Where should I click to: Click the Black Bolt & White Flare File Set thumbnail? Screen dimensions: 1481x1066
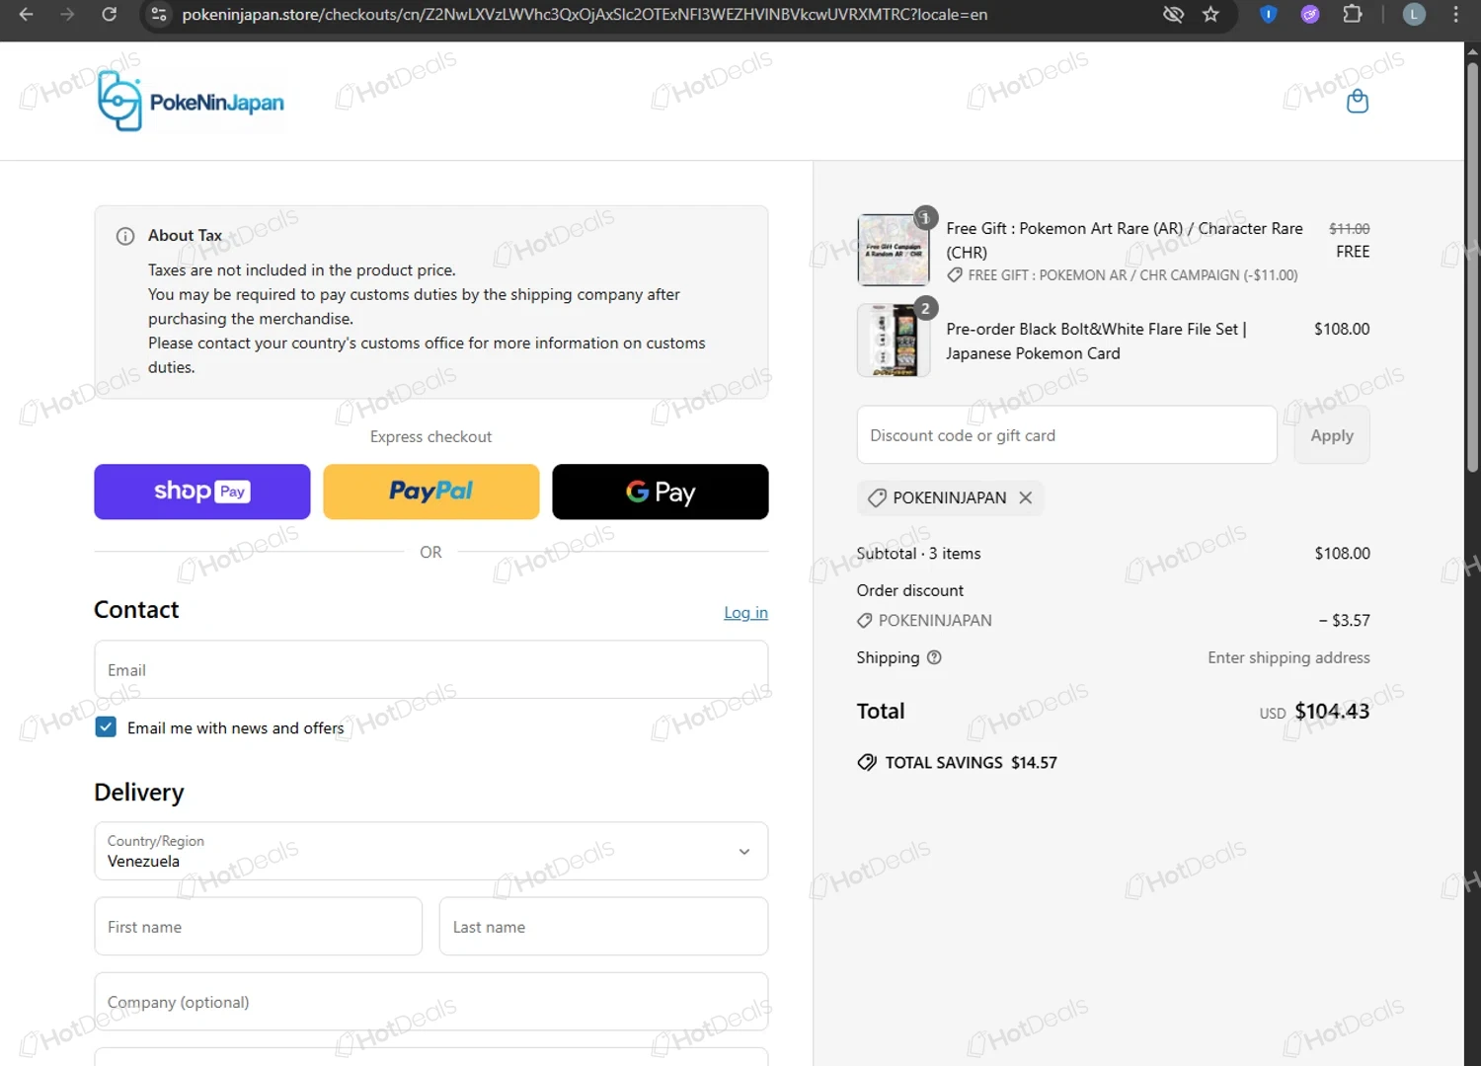pos(894,341)
